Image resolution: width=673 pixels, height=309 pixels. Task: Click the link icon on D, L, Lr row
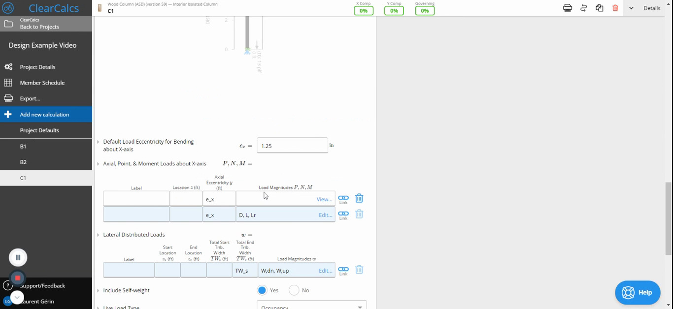343,215
